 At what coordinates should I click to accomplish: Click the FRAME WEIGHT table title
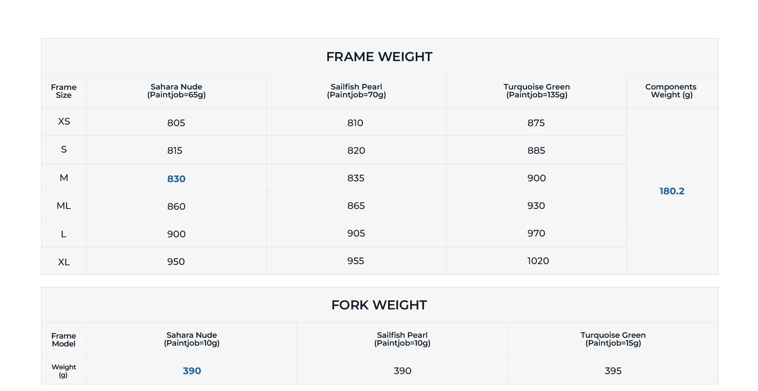pos(379,57)
